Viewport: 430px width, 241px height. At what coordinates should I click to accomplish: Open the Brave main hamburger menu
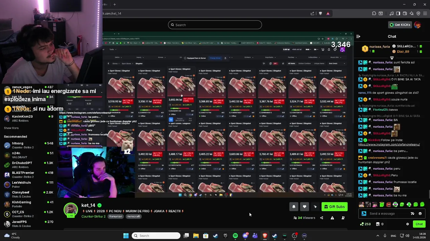[425, 13]
